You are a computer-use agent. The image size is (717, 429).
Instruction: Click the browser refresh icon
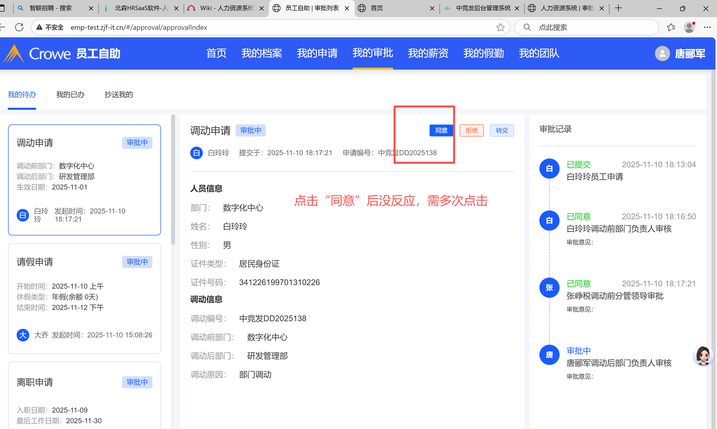(19, 27)
